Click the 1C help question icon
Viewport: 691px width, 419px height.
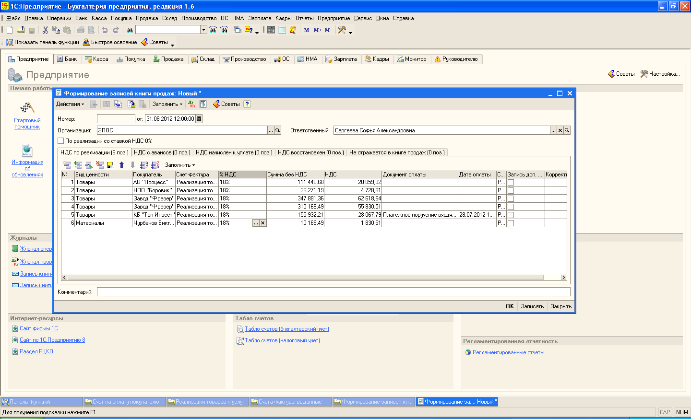[249, 30]
